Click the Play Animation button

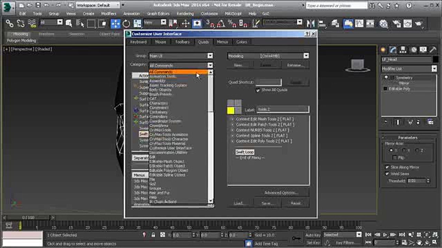tap(385, 235)
